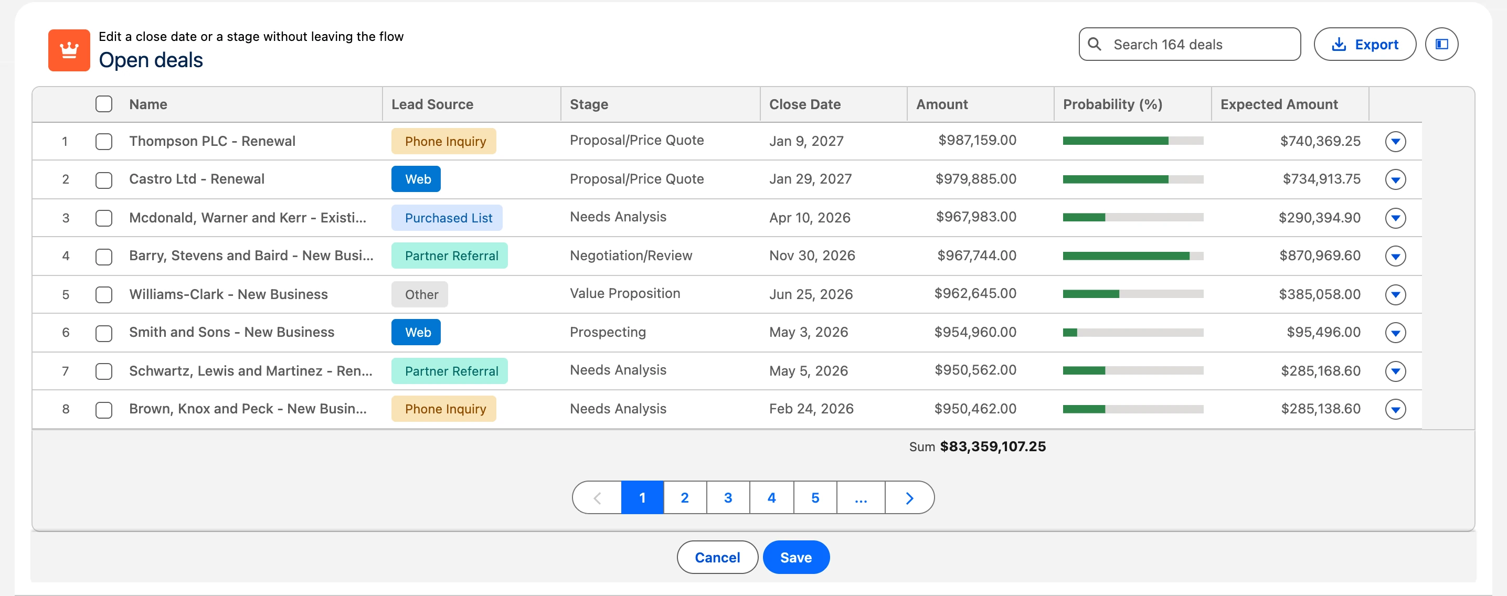
Task: Check the Castro Ltd - Renewal row
Action: coord(103,179)
